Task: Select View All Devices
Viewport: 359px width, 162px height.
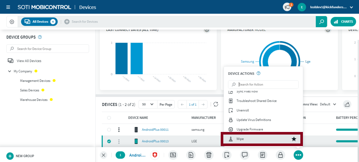Action: point(25,61)
